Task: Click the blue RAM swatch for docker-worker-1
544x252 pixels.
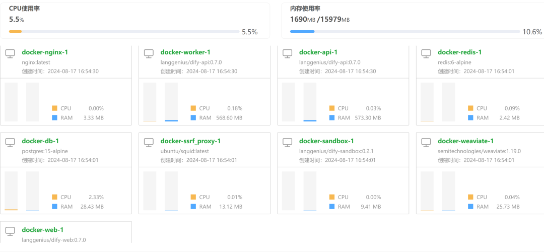Action: (x=193, y=117)
